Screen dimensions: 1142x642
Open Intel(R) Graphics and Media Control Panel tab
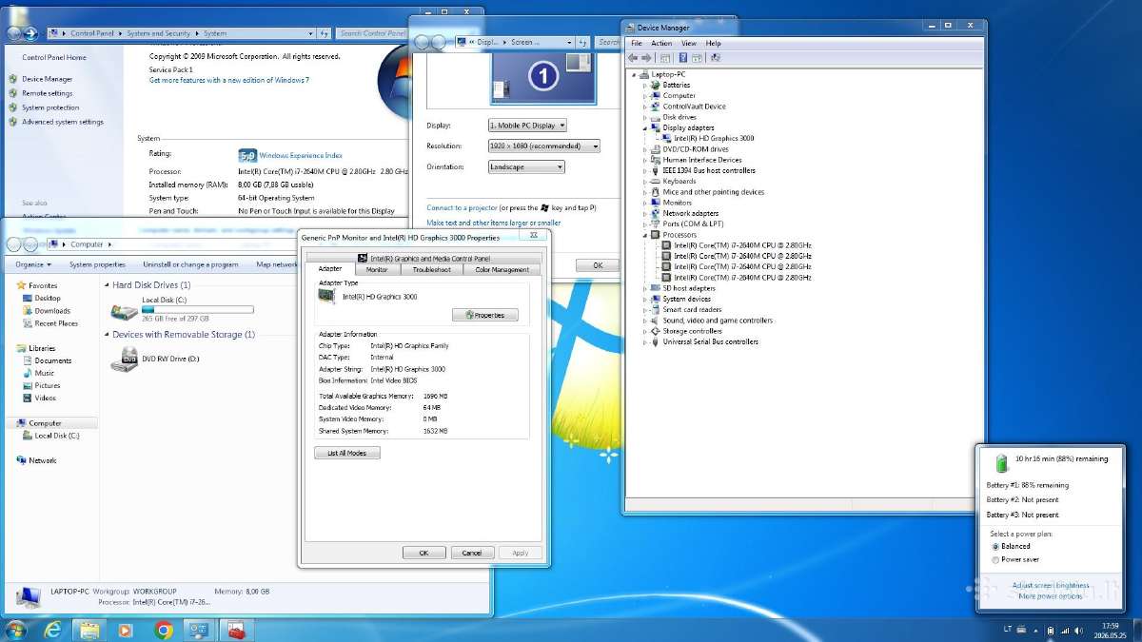coord(424,258)
